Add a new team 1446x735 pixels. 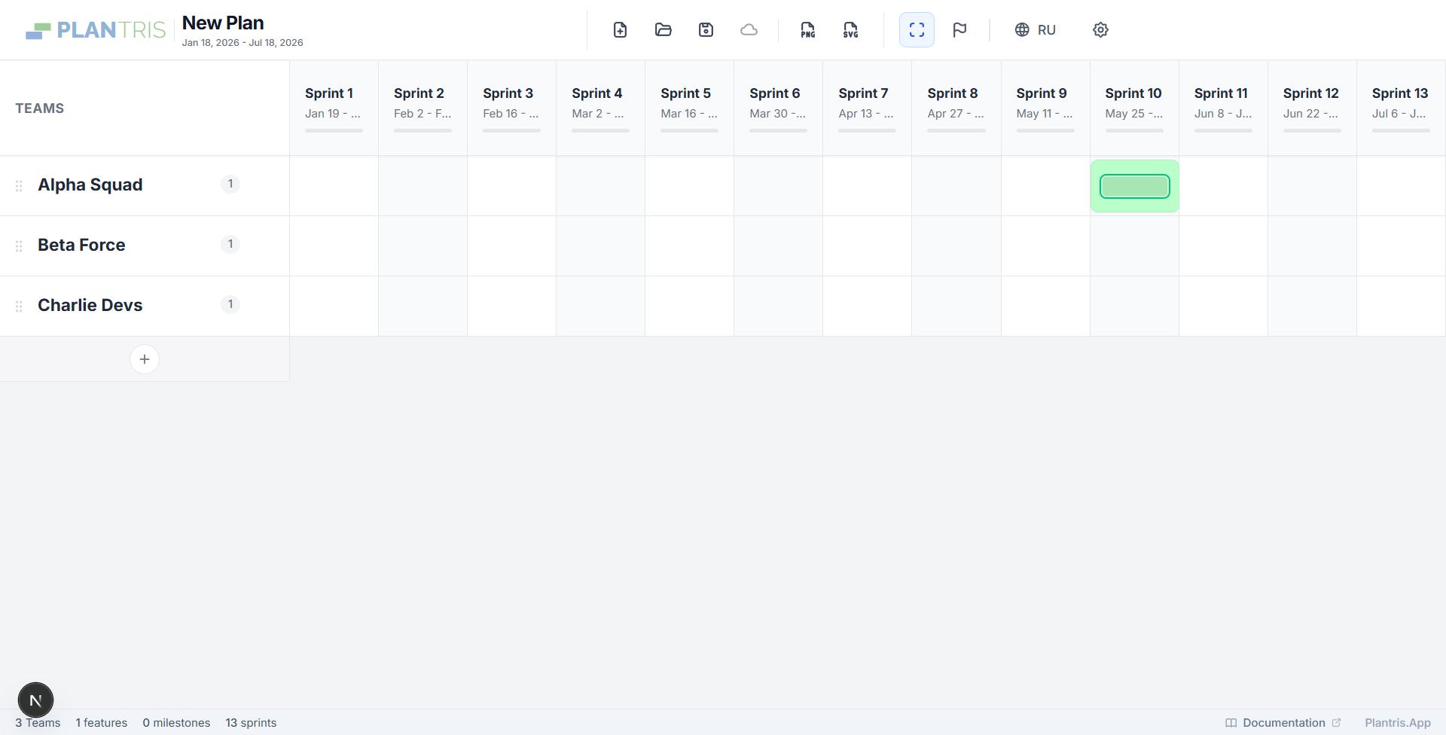pos(145,359)
